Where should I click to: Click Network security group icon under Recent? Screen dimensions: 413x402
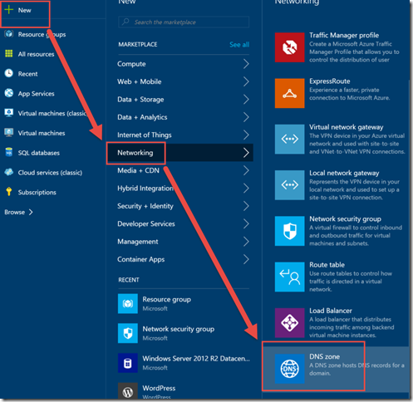(x=128, y=333)
